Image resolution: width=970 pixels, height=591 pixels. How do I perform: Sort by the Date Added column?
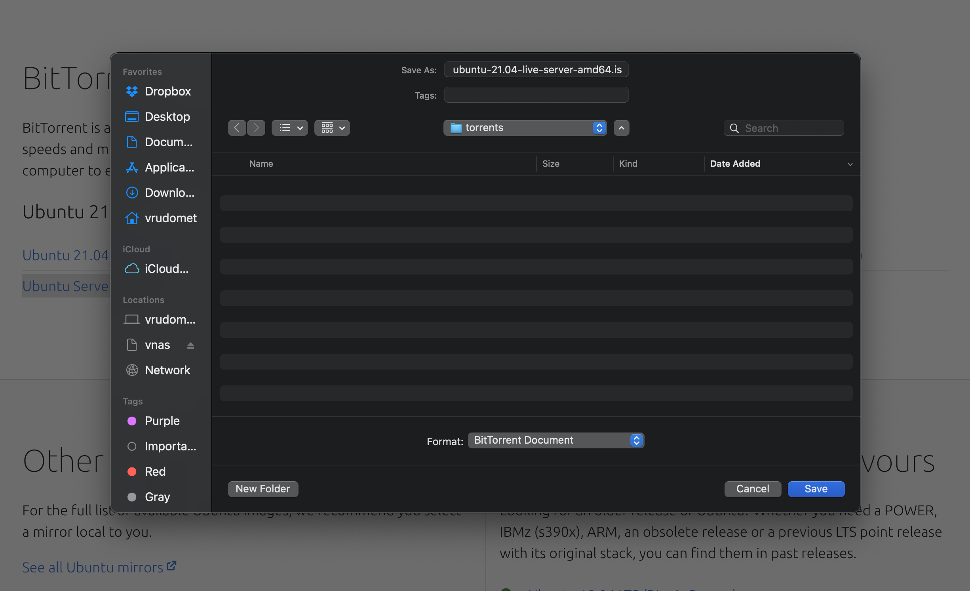tap(735, 164)
